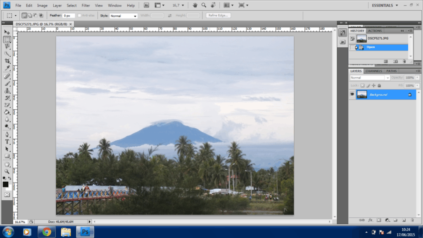Create new adjustment layer icon
This screenshot has height=238, width=423.
point(387,220)
